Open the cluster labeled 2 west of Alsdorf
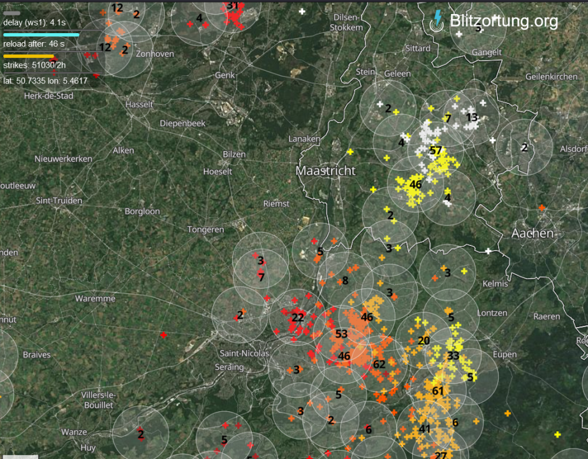This screenshot has width=588, height=459. (x=524, y=147)
